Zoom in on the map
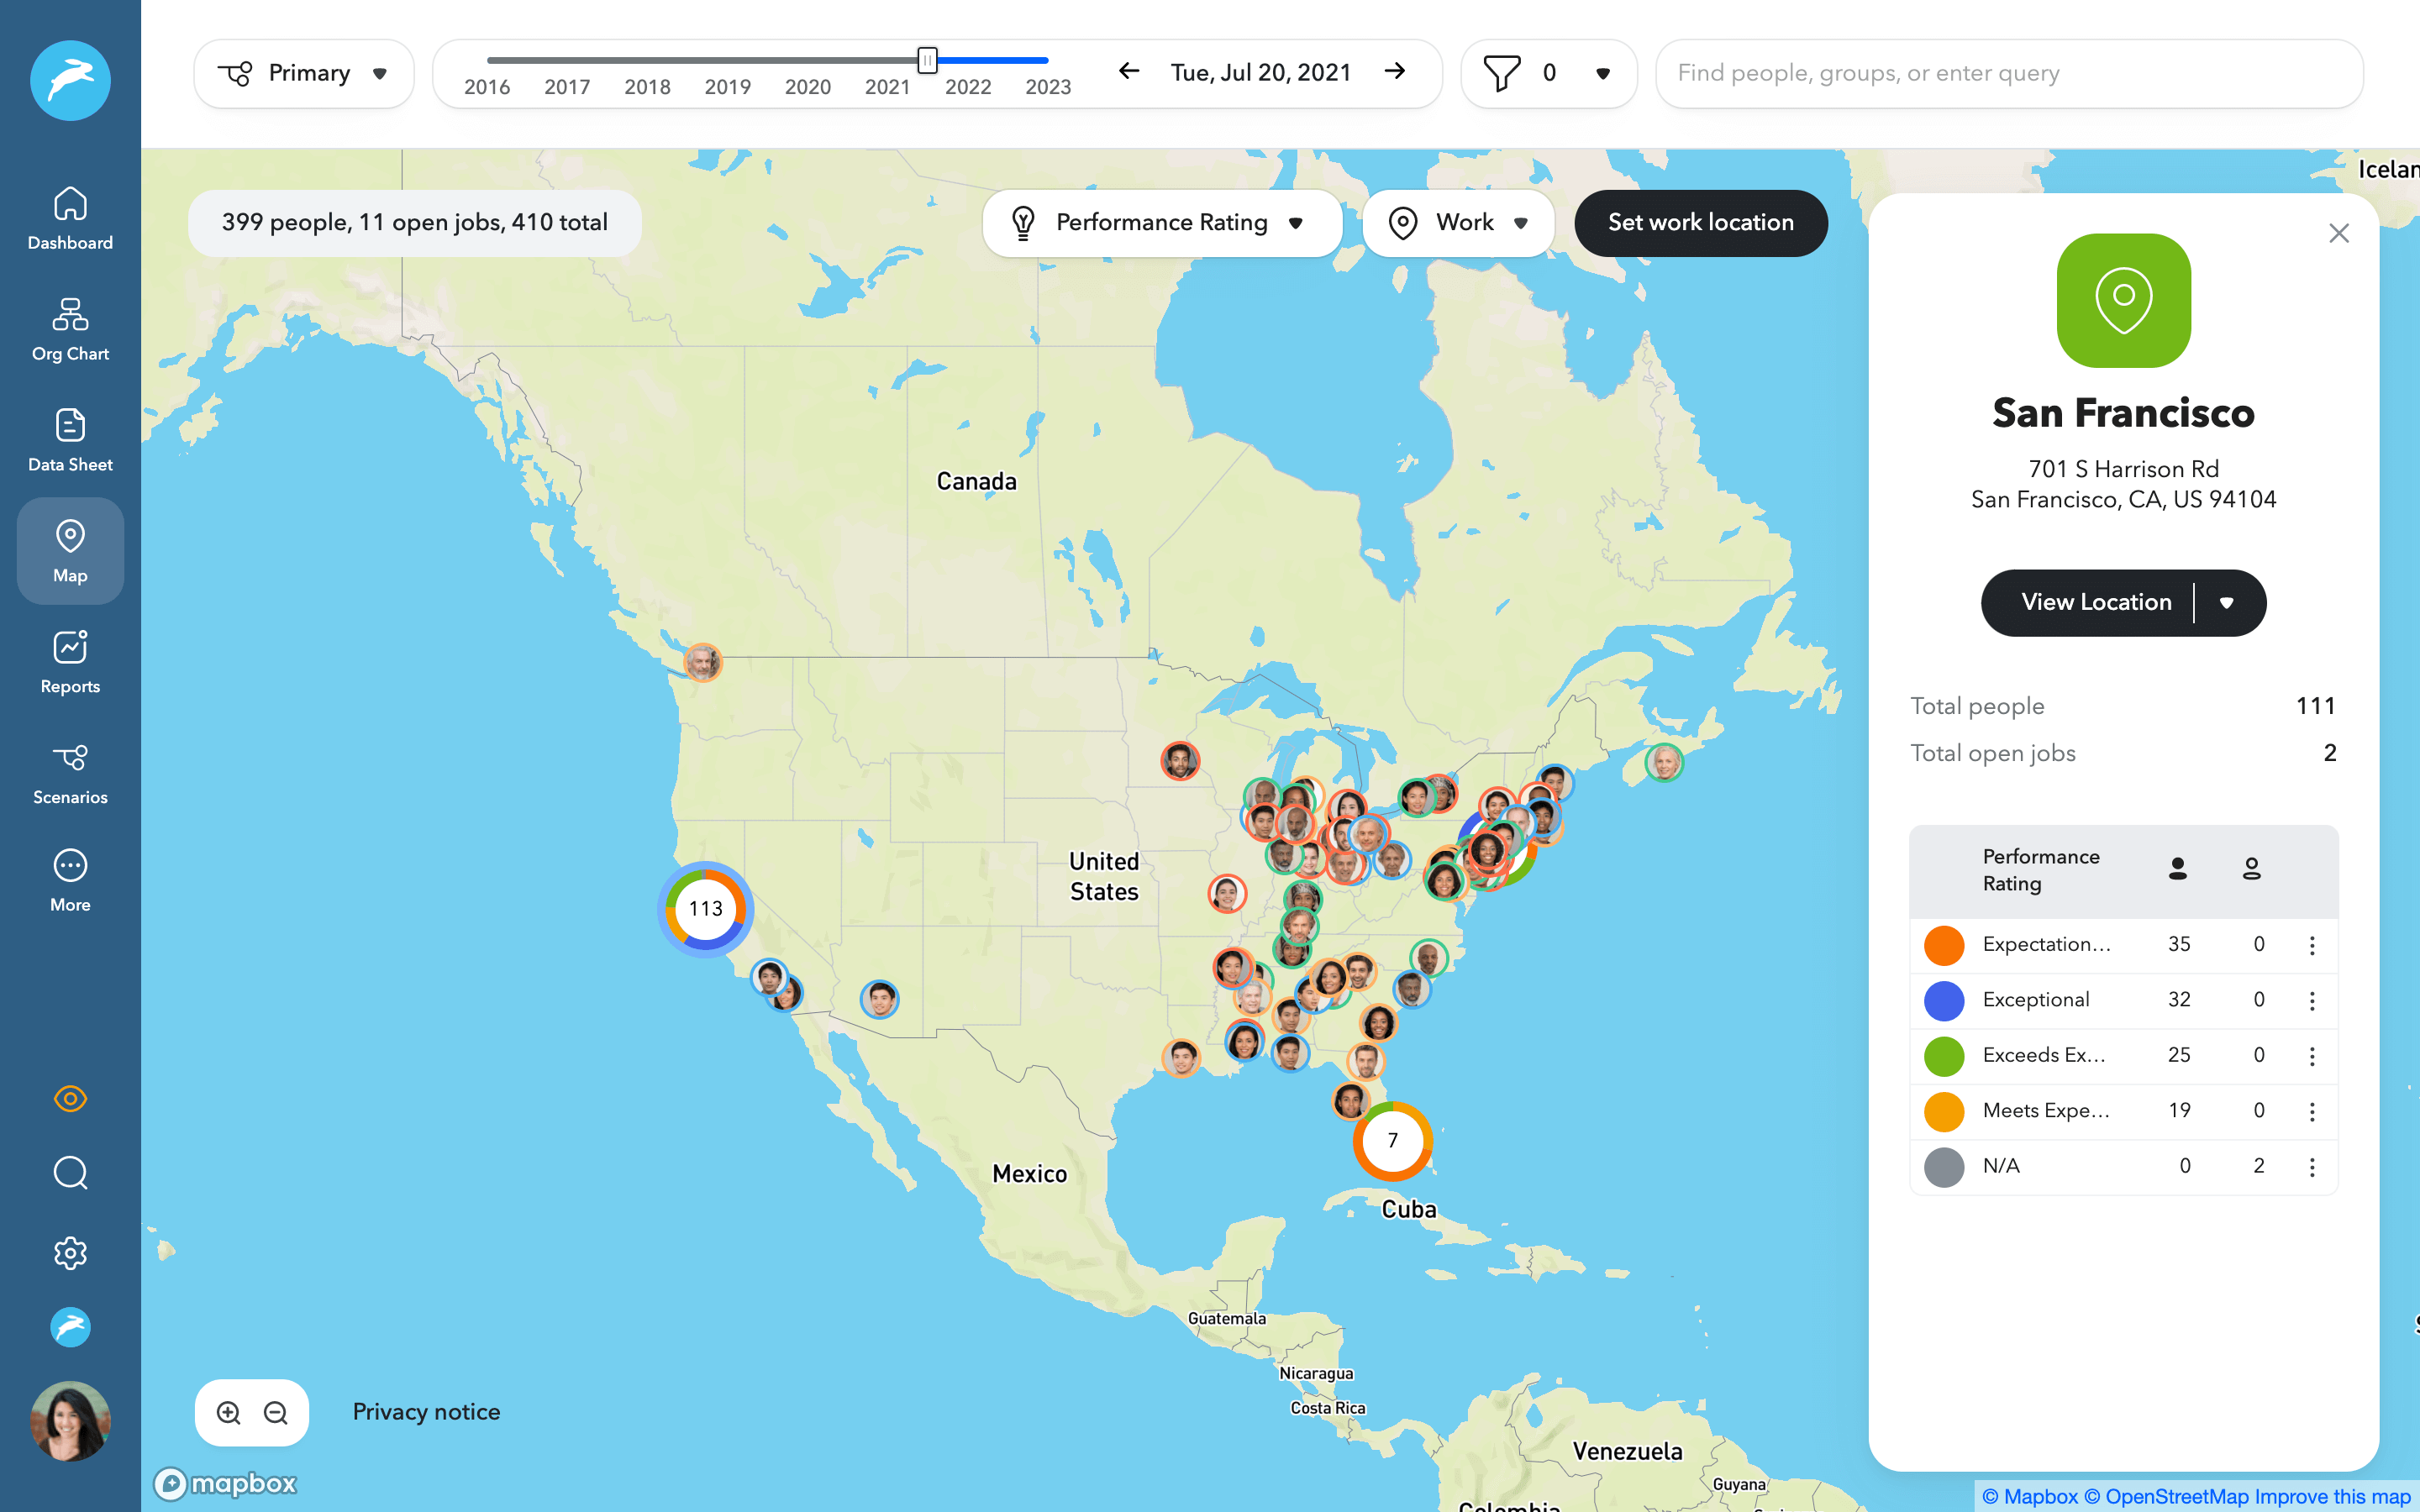The height and width of the screenshot is (1512, 2420). click(229, 1412)
